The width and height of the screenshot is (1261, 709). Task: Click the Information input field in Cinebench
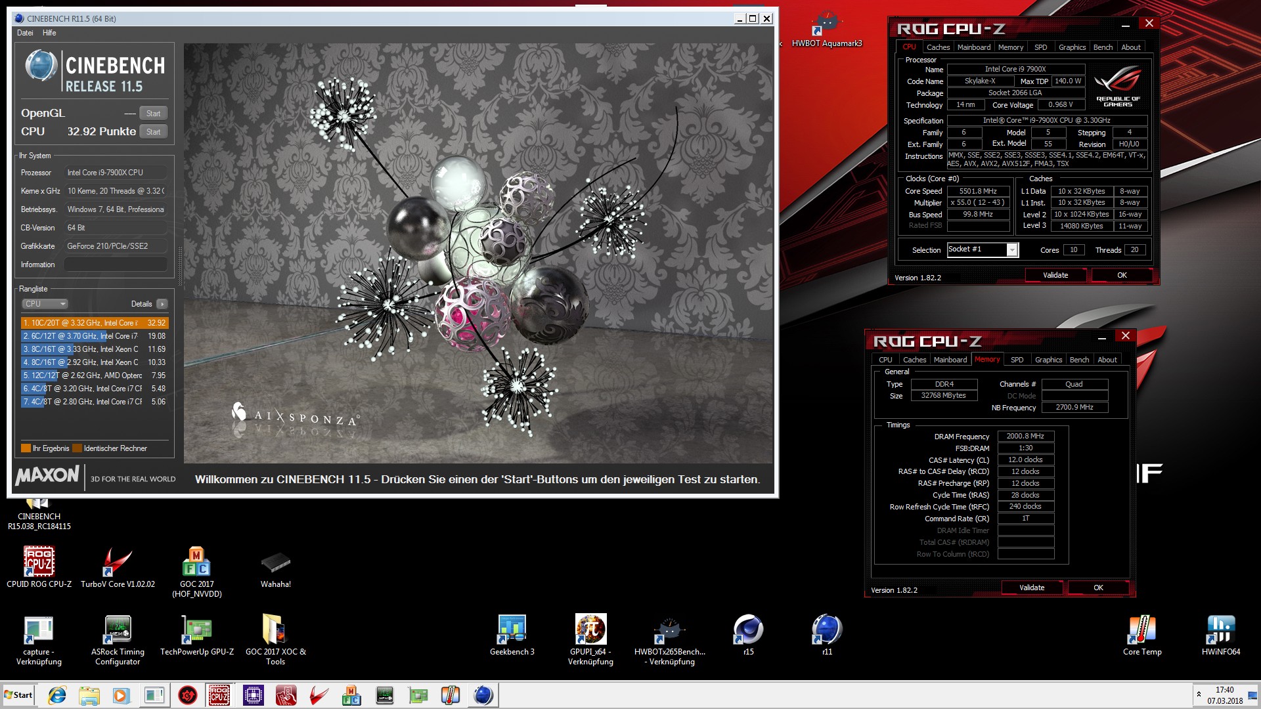click(x=116, y=265)
